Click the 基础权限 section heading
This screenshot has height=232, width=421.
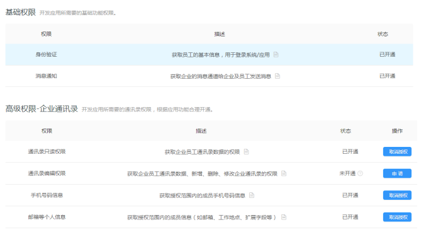coord(21,13)
